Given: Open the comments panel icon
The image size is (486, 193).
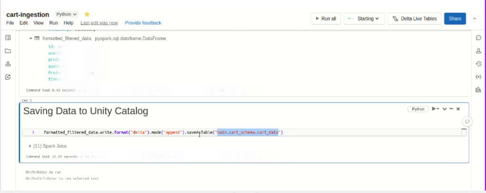Looking at the screenshot, I should 478,38.
